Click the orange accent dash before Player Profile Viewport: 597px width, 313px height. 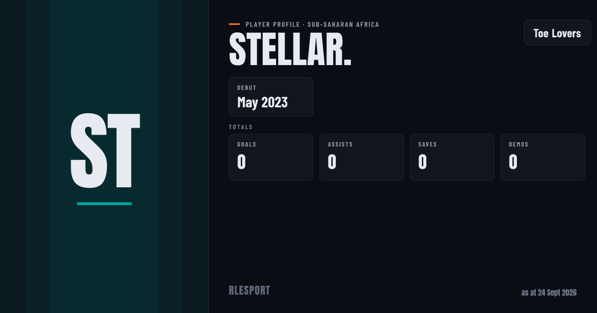[234, 24]
